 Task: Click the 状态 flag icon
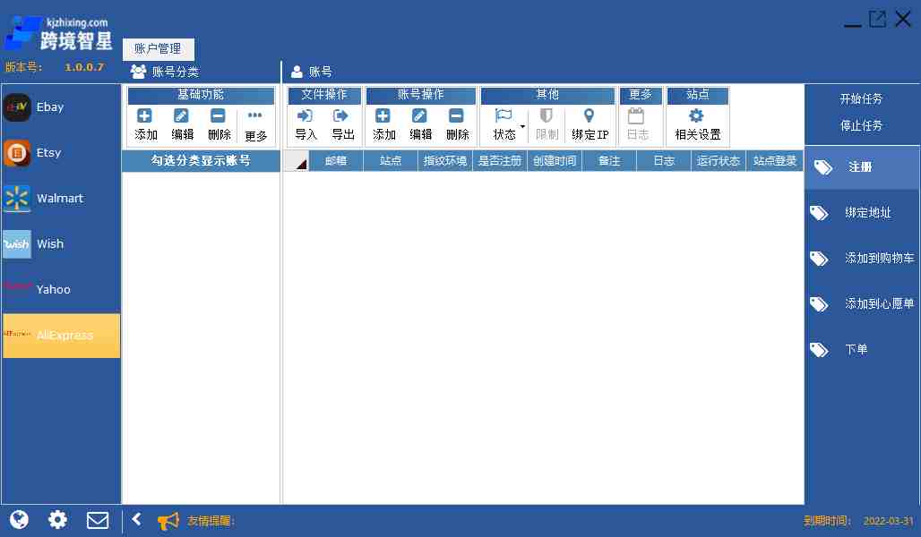[504, 115]
